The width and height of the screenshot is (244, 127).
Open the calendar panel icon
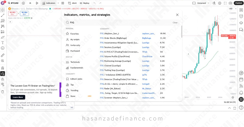click(x=241, y=80)
